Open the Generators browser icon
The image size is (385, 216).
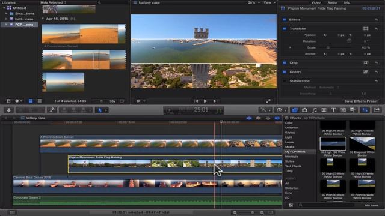pyautogui.click(x=343, y=110)
